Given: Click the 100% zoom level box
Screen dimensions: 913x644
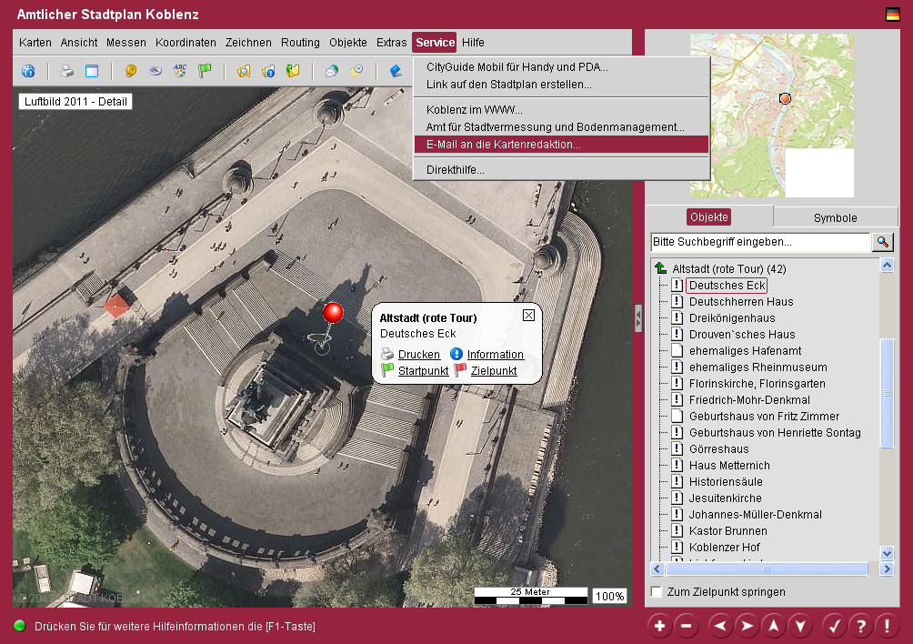Looking at the screenshot, I should pyautogui.click(x=609, y=597).
